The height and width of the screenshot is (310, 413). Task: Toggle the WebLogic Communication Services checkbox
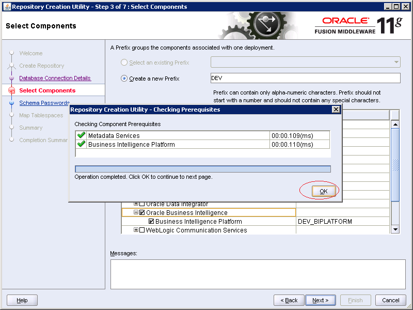coord(142,230)
